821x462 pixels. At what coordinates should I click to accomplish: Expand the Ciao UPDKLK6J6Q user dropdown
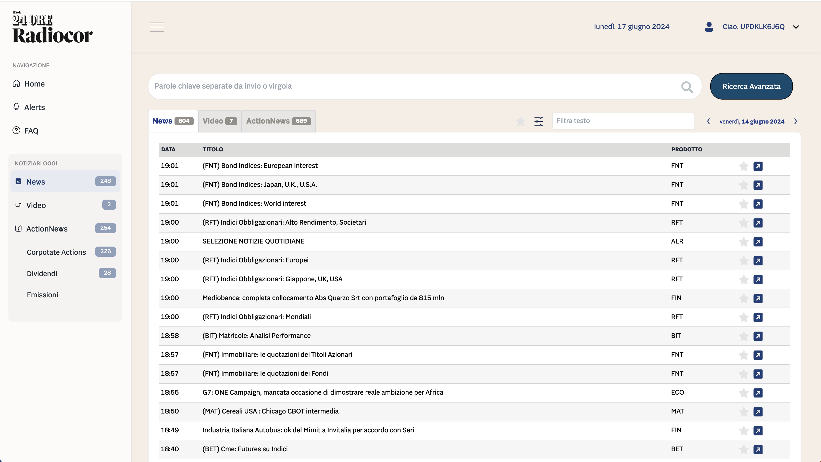[796, 27]
